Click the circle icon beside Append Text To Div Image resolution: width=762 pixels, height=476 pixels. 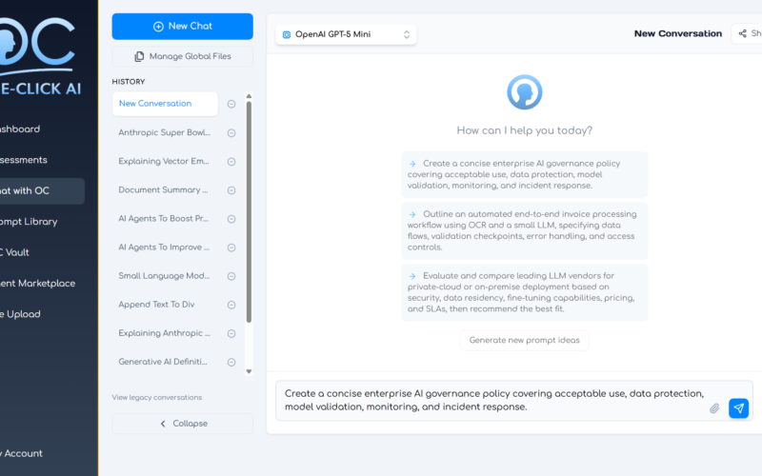pyautogui.click(x=231, y=305)
